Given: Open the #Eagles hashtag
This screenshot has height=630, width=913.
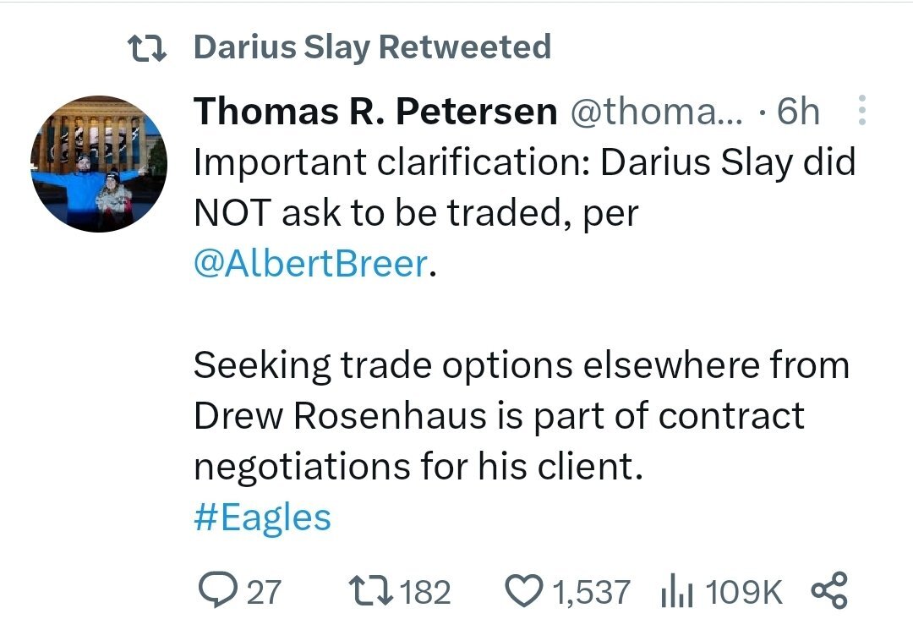Looking at the screenshot, I should click(x=262, y=517).
